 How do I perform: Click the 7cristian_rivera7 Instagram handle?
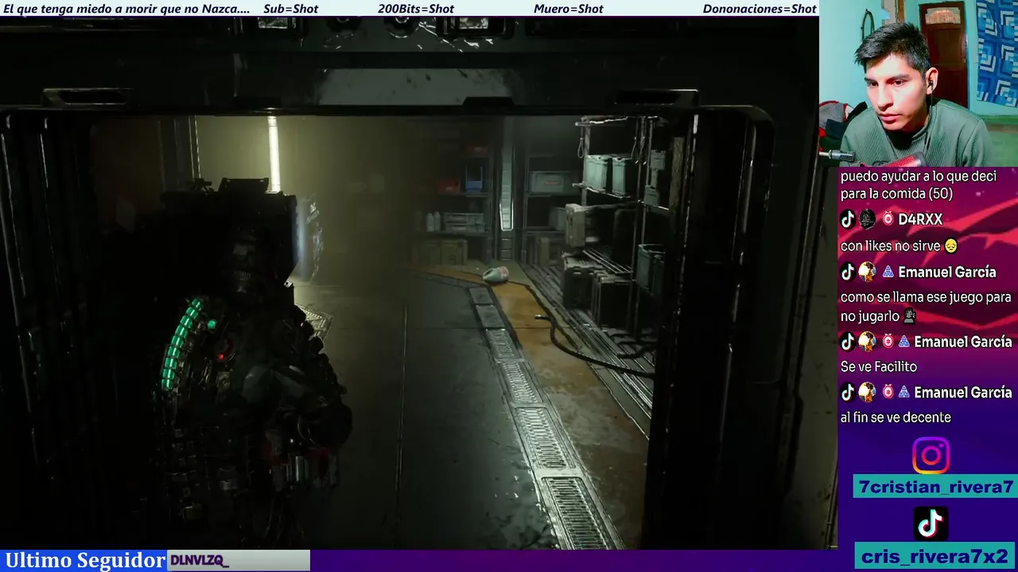click(936, 487)
